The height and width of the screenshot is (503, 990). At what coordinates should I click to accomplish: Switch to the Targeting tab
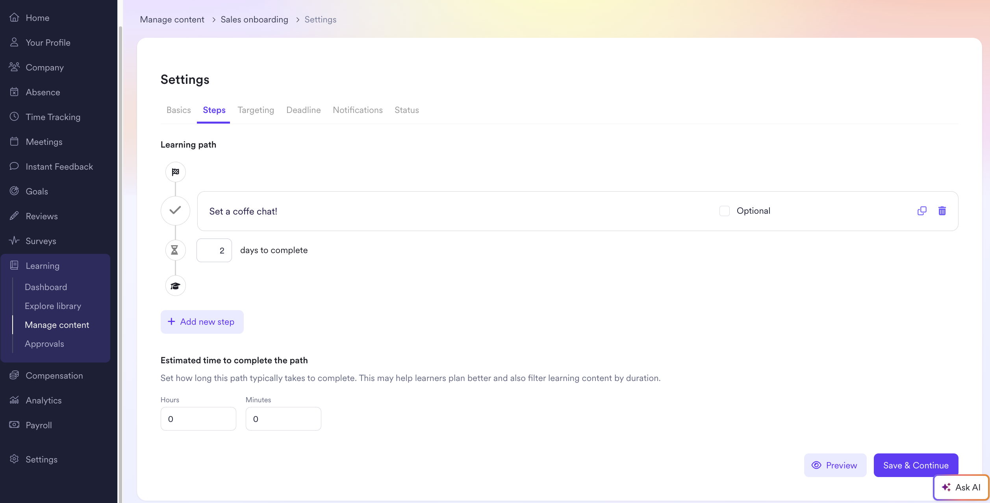click(x=256, y=110)
